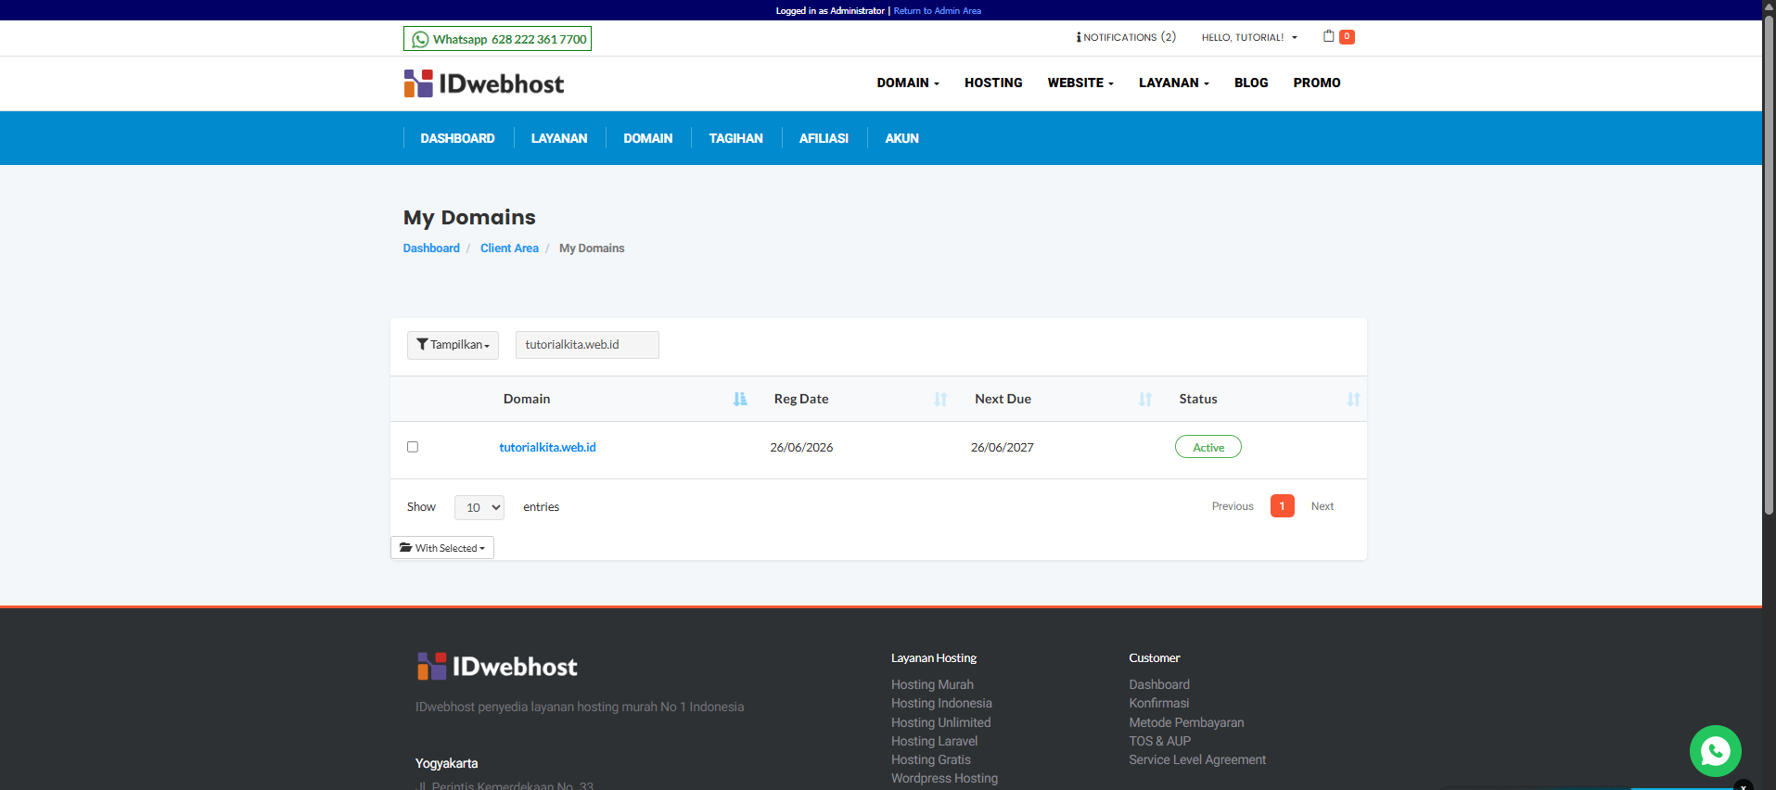Click the Return to Admin Area link

[x=937, y=11]
